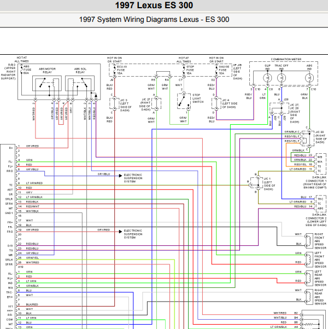Click the R/B 2 (UPPER RIGHT RADIATOR SUPPORT) label
The width and height of the screenshot is (328, 329).
[8, 72]
